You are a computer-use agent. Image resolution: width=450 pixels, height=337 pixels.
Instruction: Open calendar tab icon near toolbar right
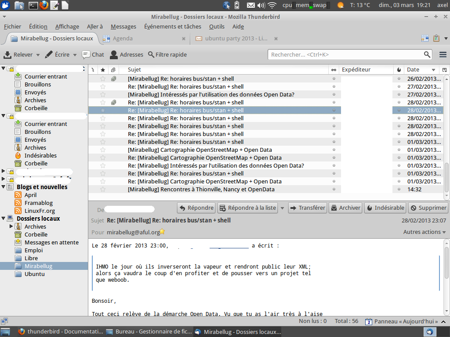425,39
